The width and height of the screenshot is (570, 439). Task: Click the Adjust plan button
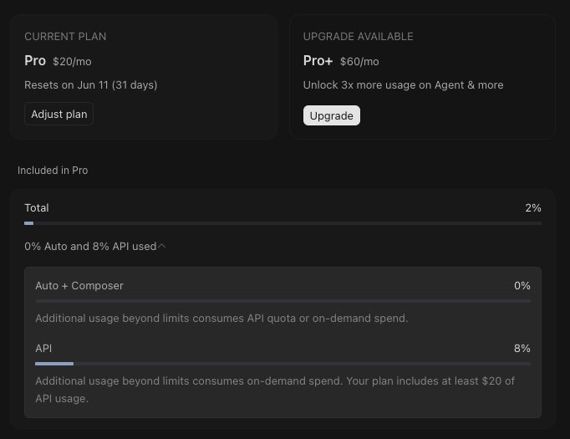tap(59, 115)
